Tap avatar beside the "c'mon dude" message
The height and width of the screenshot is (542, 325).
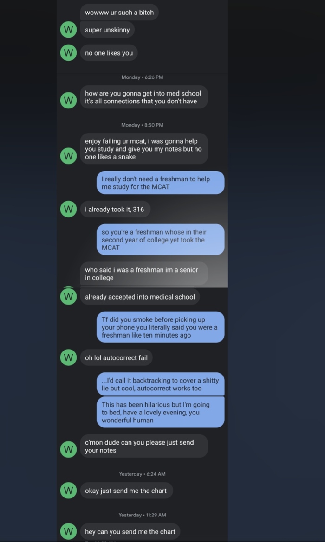pos(68,449)
